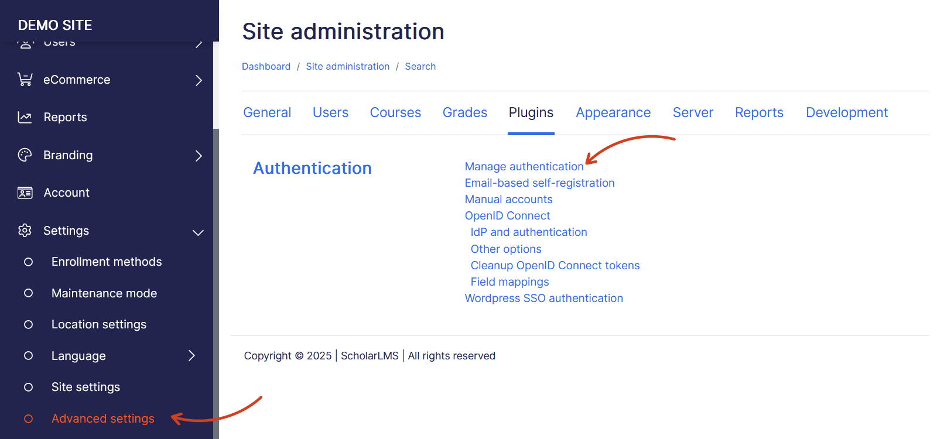Open the Server tab

point(693,112)
